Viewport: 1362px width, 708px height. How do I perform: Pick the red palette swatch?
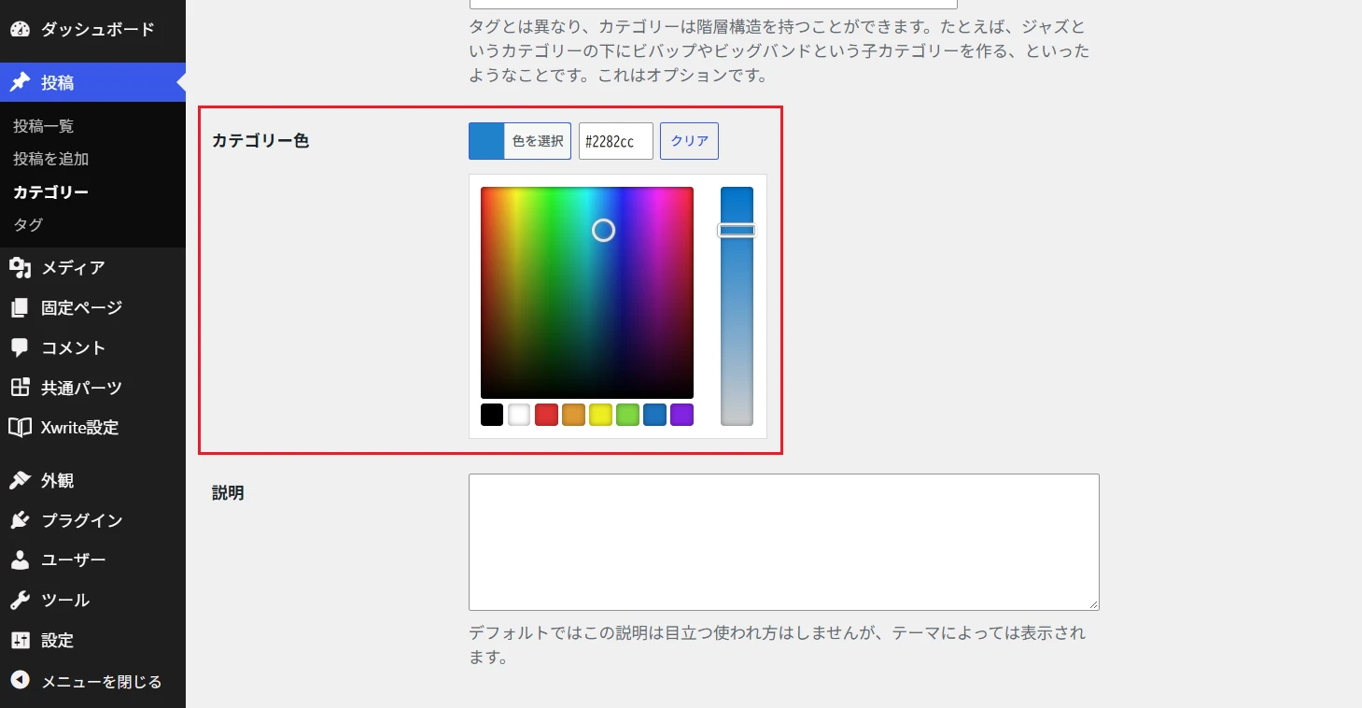click(546, 415)
